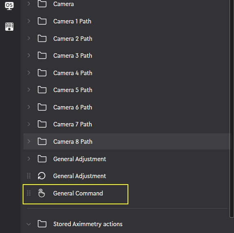This screenshot has height=233, width=234.
Task: Collapse the Stored Aximmetry actions section
Action: [x=28, y=224]
